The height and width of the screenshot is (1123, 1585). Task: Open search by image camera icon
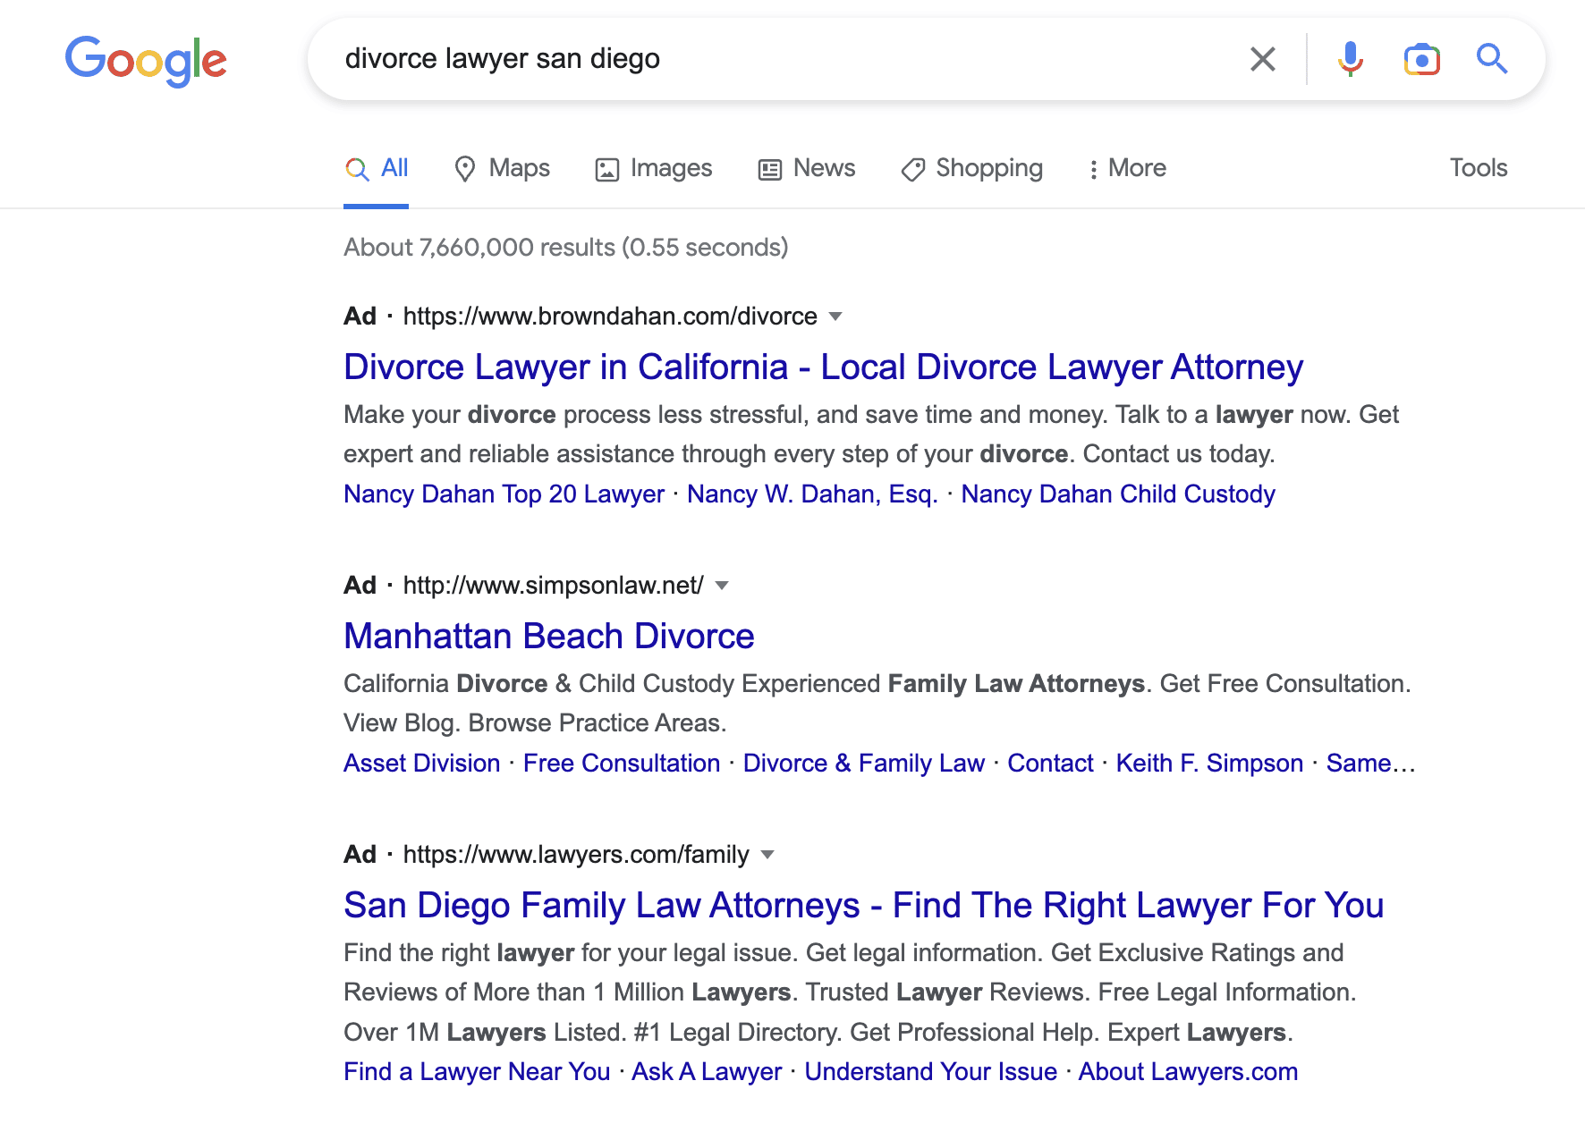coord(1421,59)
